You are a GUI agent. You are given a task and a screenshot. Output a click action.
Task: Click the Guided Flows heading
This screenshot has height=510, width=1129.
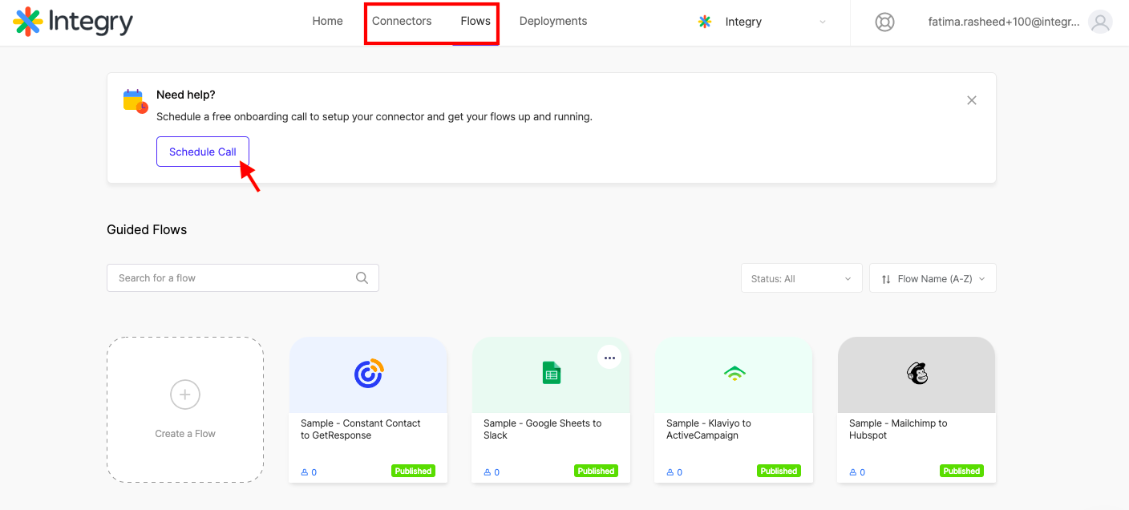pos(147,229)
